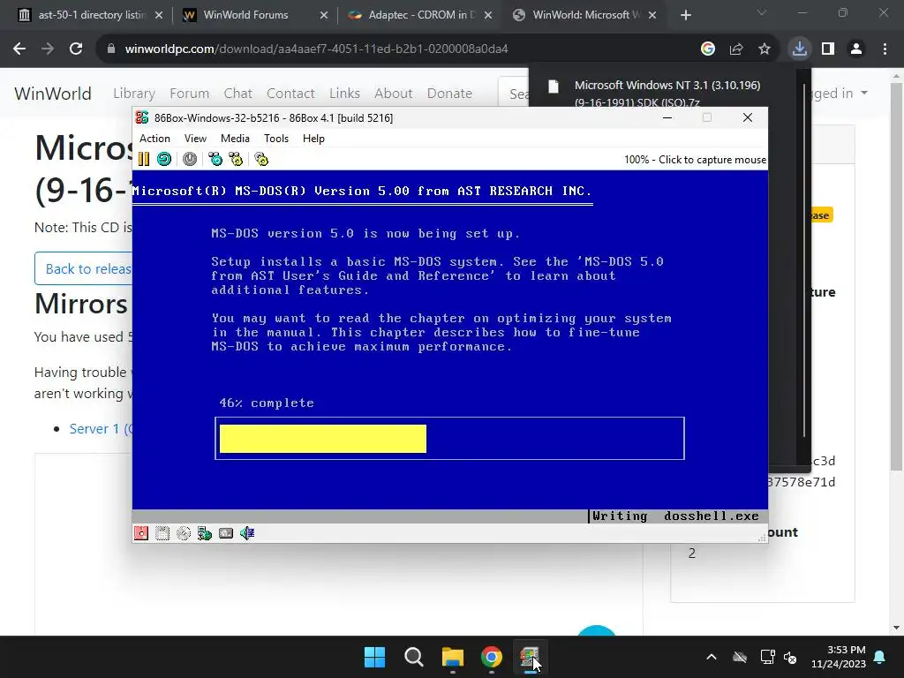Click 86Box taskbar icon
Viewport: 904px width, 678px height.
pos(530,657)
